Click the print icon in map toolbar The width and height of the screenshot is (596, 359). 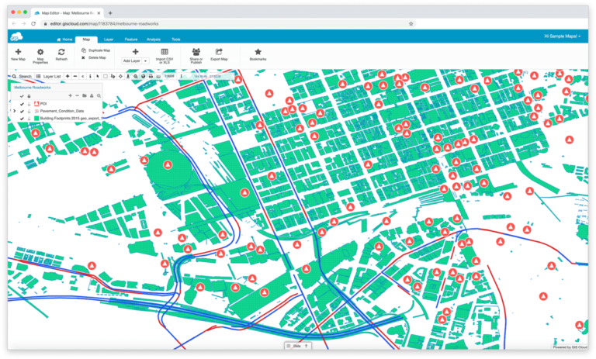(x=151, y=77)
